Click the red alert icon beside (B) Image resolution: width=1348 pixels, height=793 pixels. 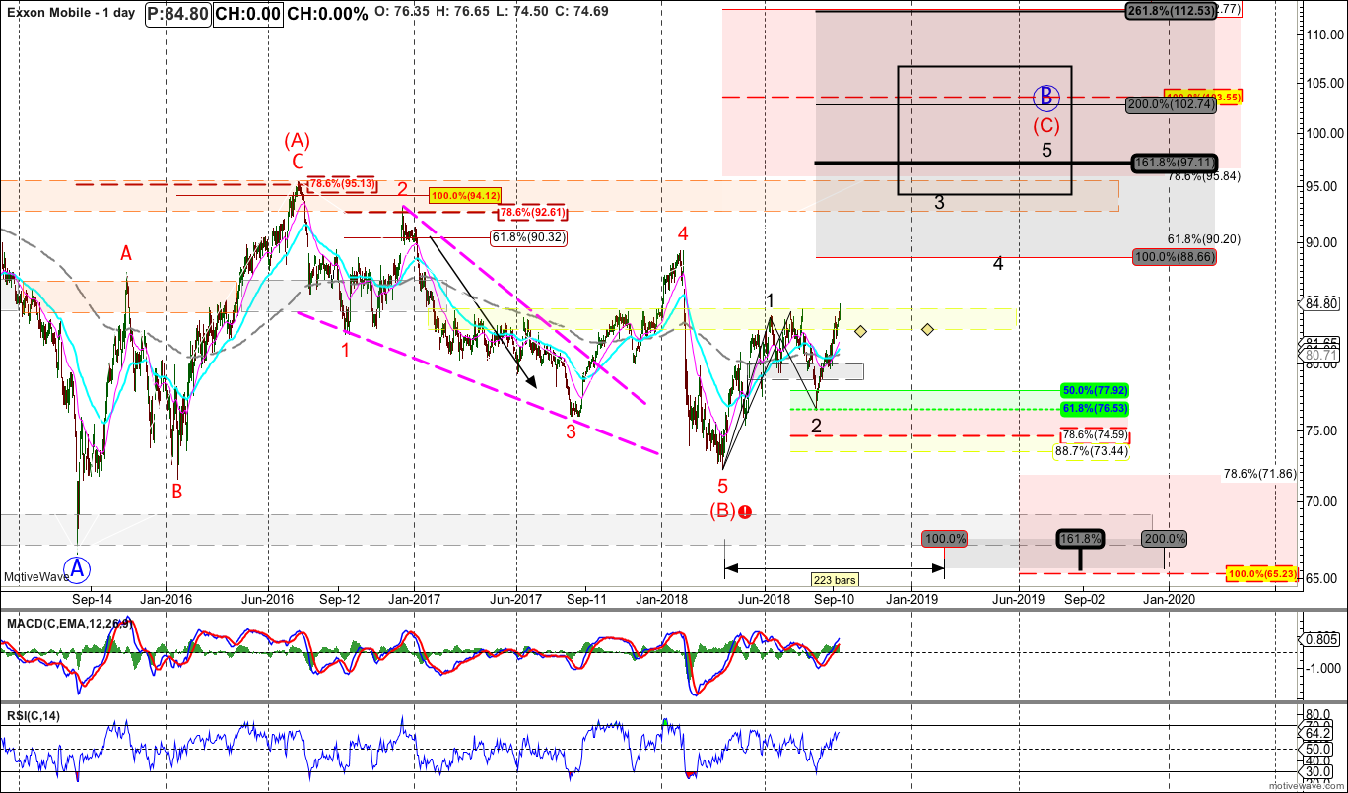tap(745, 512)
